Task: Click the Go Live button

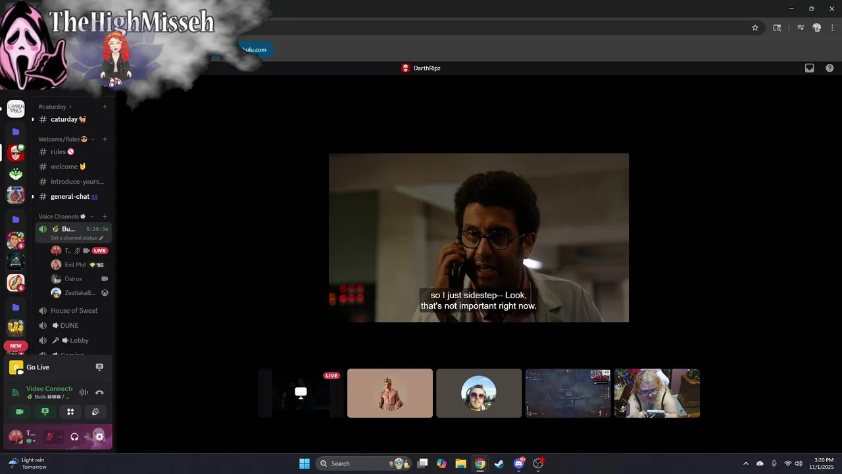Action: pyautogui.click(x=38, y=367)
